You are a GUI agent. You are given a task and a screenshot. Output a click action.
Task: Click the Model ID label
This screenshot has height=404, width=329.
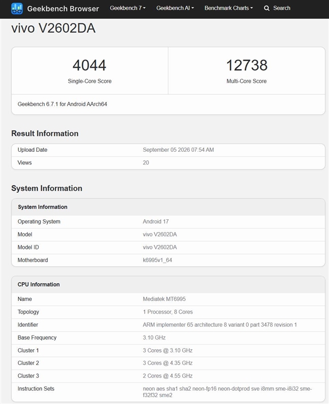click(28, 247)
